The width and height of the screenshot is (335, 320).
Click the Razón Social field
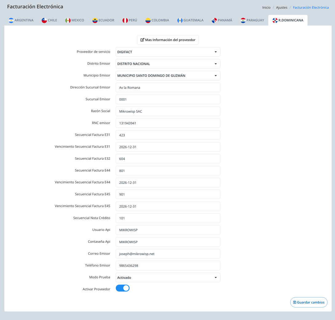[168, 111]
